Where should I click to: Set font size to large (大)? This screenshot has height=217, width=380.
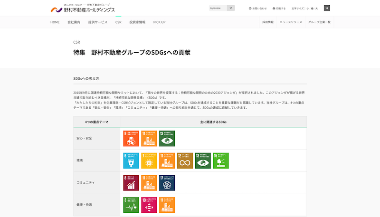pyautogui.click(x=316, y=9)
